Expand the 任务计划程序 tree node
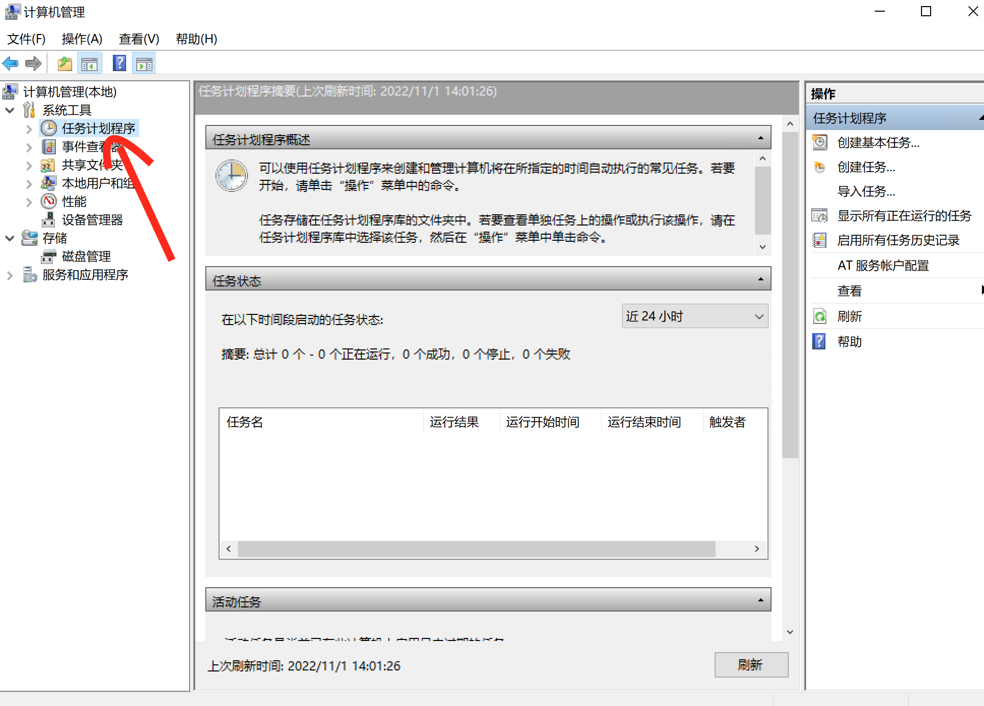Screen dimensions: 984x706 point(29,129)
